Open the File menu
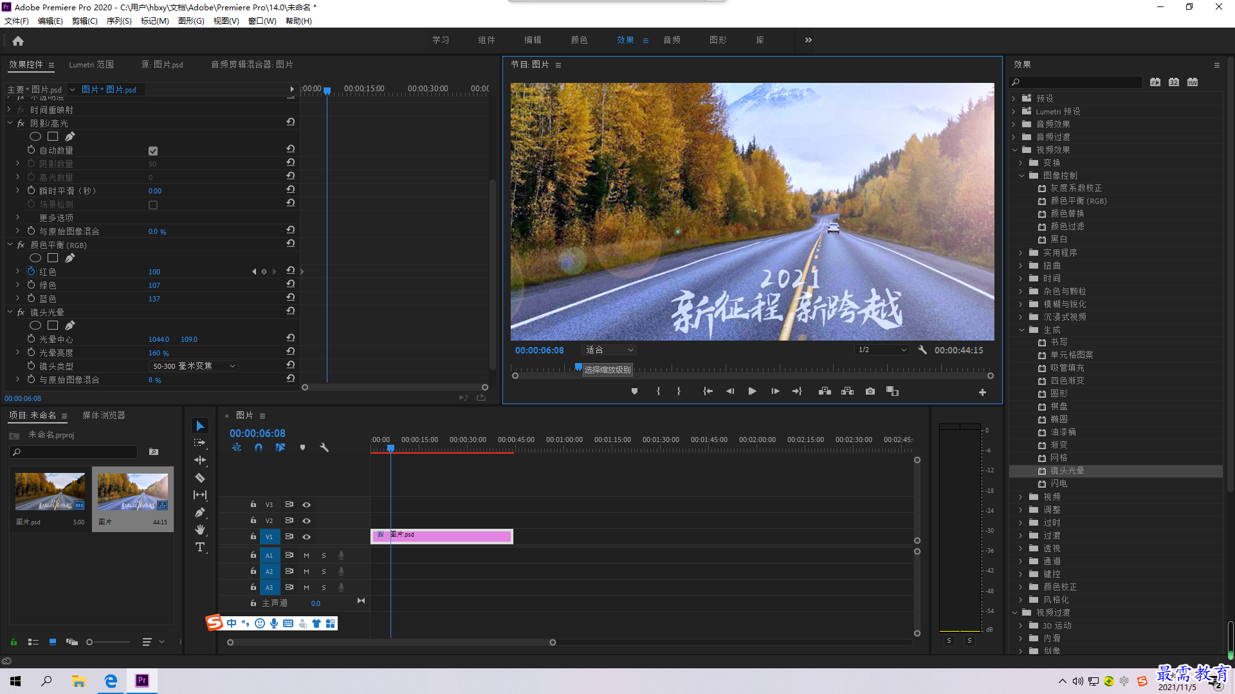This screenshot has width=1235, height=694. (16, 21)
